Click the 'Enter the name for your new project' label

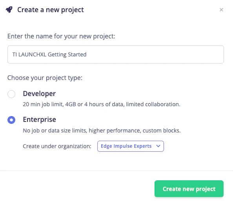click(x=61, y=36)
